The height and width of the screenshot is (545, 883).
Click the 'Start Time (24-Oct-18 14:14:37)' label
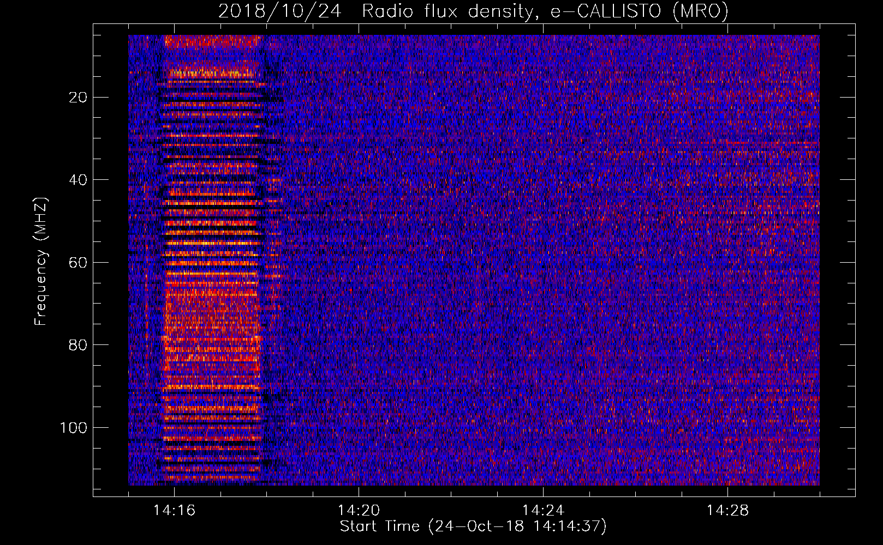pyautogui.click(x=473, y=526)
